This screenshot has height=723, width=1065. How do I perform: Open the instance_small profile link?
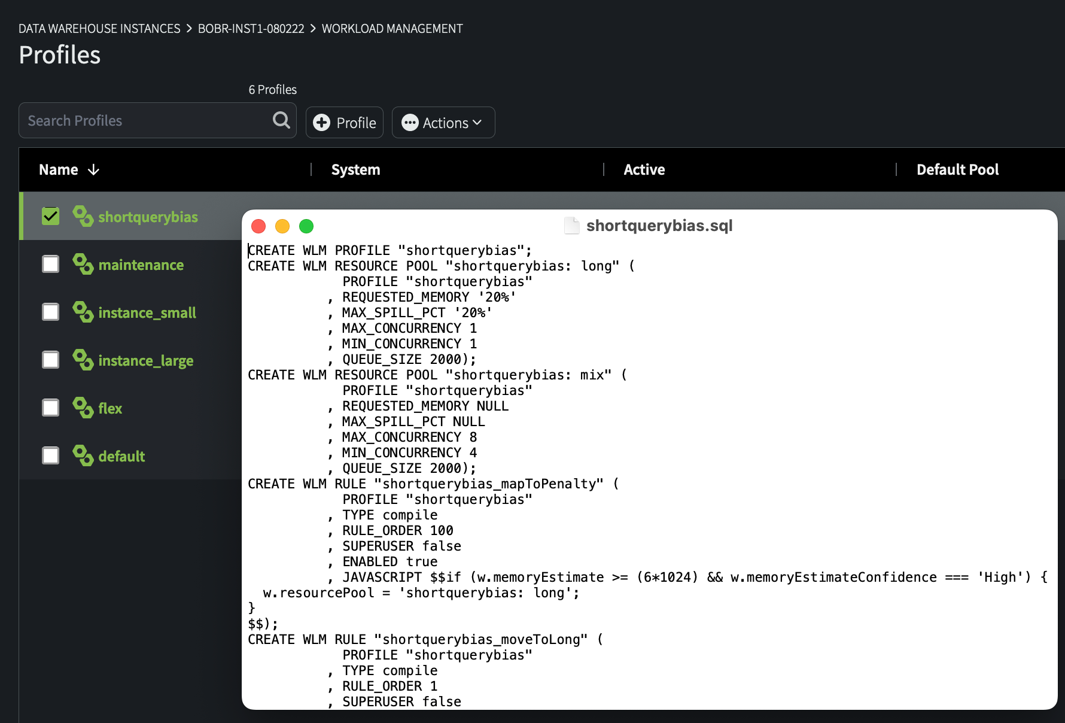point(147,312)
